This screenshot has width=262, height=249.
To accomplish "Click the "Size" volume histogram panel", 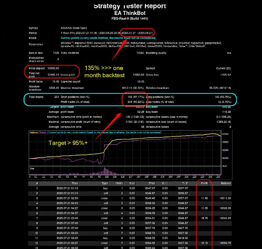I will pyautogui.click(x=125, y=171).
